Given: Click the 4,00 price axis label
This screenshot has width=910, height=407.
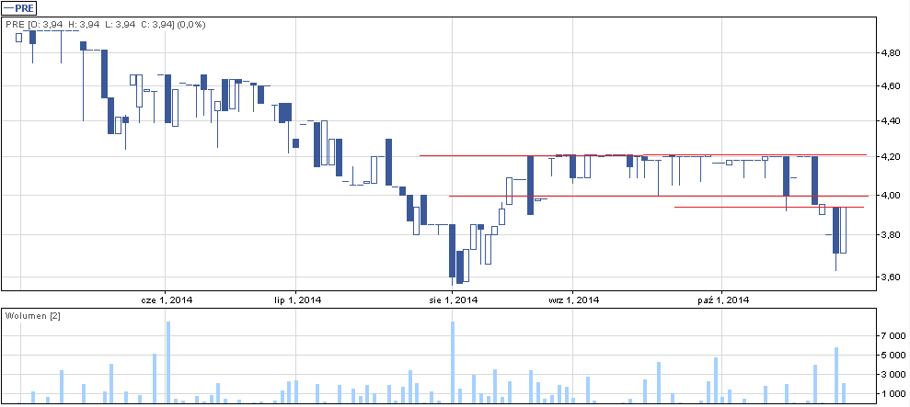Looking at the screenshot, I should tap(889, 196).
